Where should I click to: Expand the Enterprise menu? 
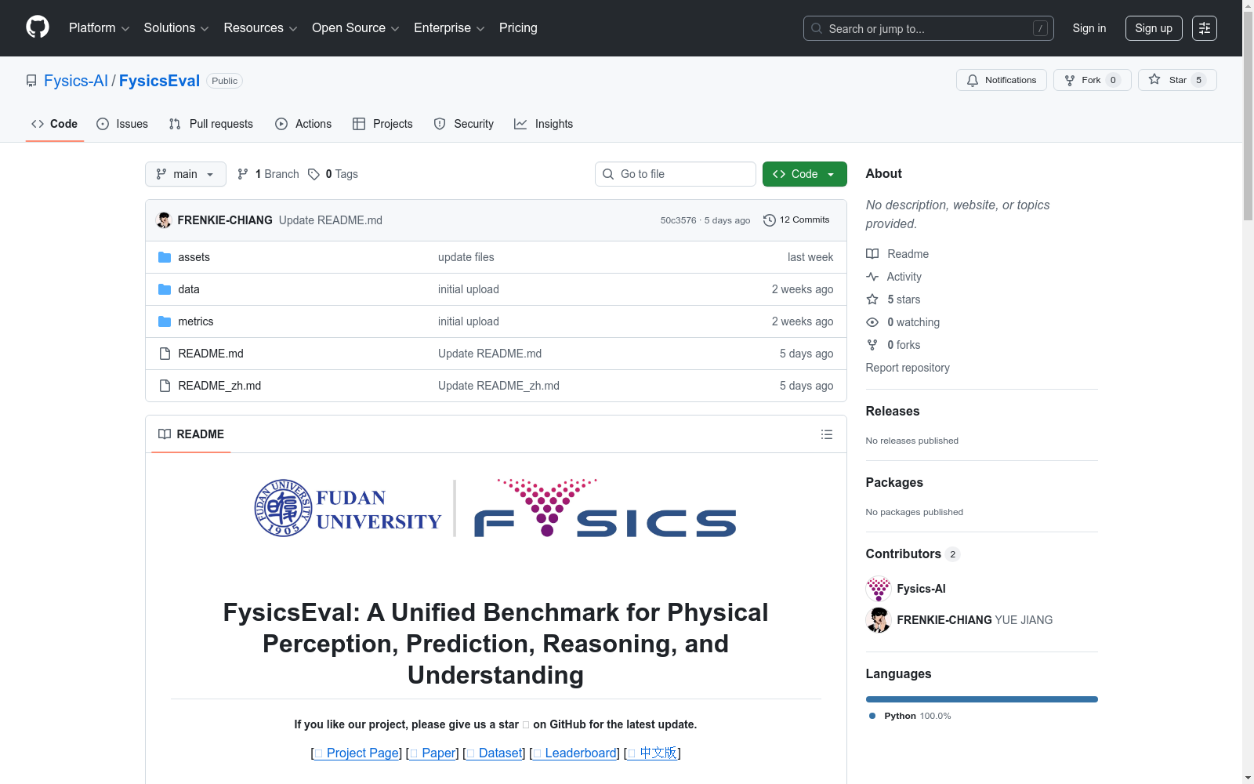(x=449, y=28)
